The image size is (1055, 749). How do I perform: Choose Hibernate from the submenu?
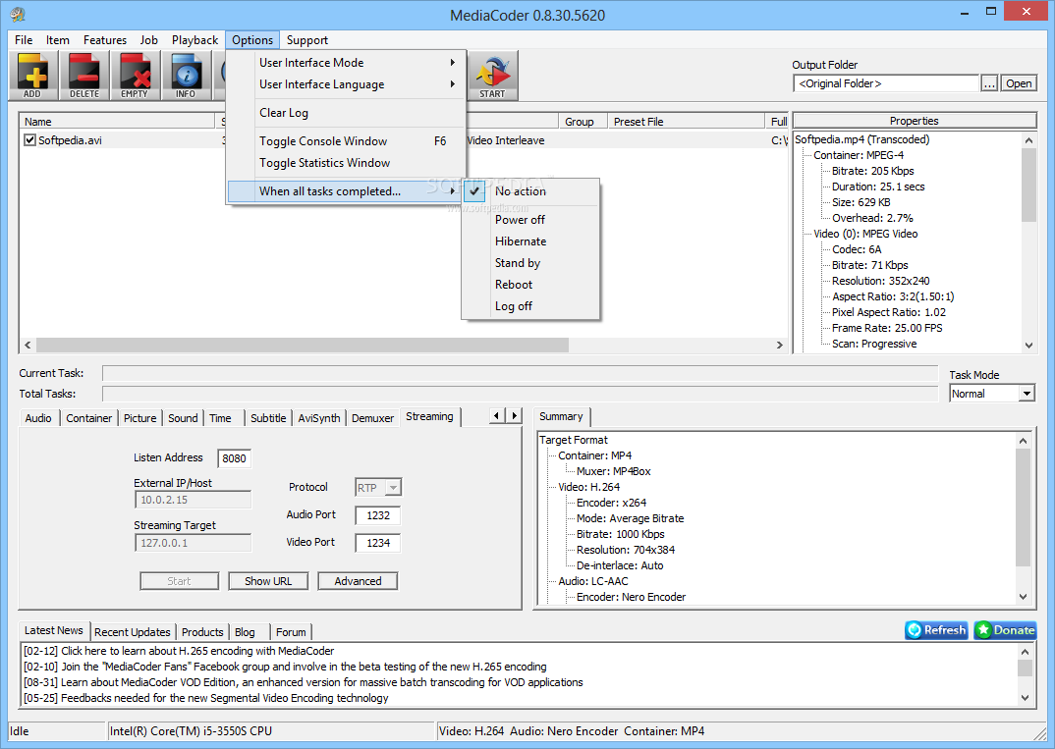[530, 241]
